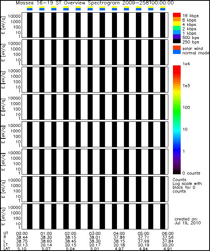Click the spectrogram title text
Screen dimensions: 210x251
[x=95, y=3]
